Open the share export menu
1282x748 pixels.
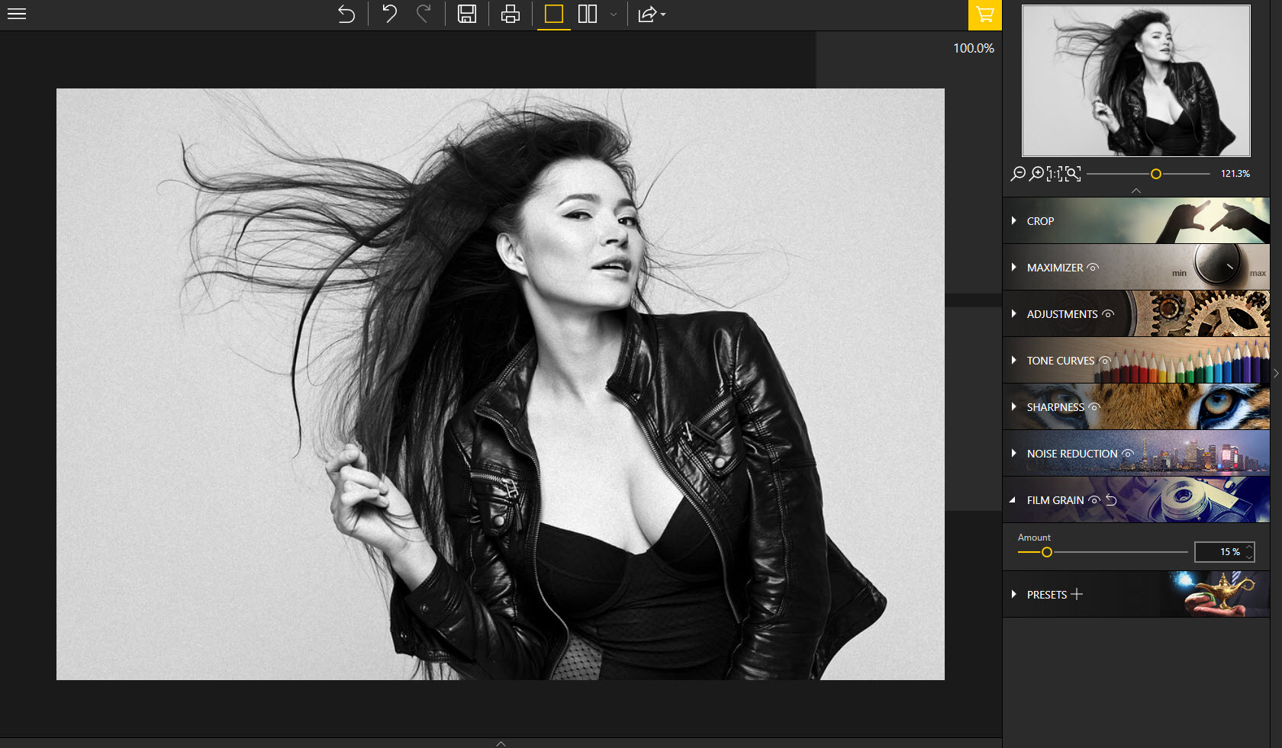[x=651, y=14]
